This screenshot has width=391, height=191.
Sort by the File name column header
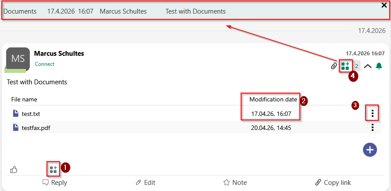(x=24, y=99)
